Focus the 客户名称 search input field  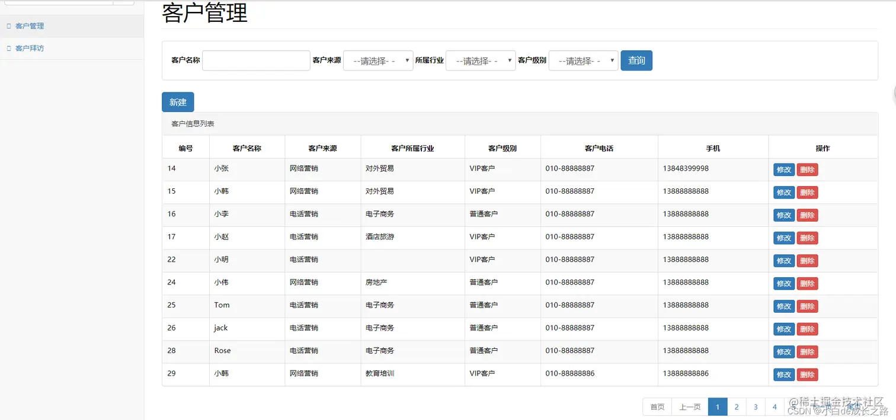(256, 60)
